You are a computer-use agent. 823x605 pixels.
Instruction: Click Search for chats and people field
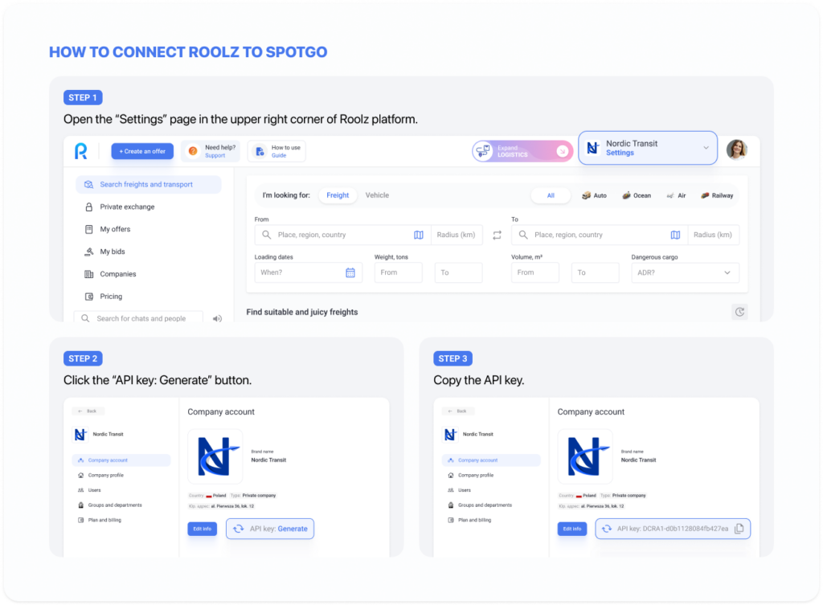coord(138,318)
